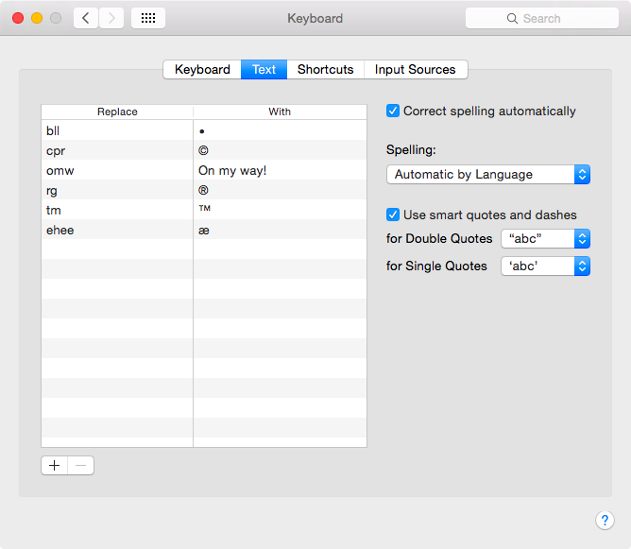
Task: Toggle Correct spelling automatically checkbox
Action: point(393,111)
